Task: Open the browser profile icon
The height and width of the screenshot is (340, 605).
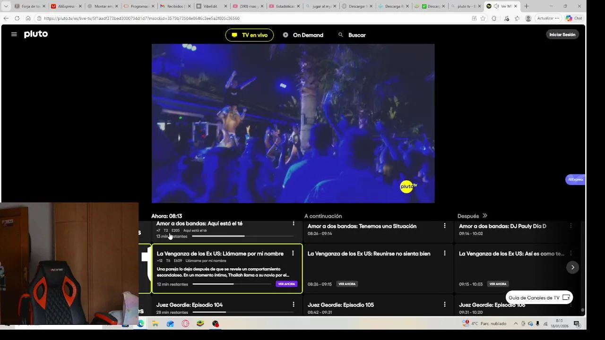Action: pos(528,18)
